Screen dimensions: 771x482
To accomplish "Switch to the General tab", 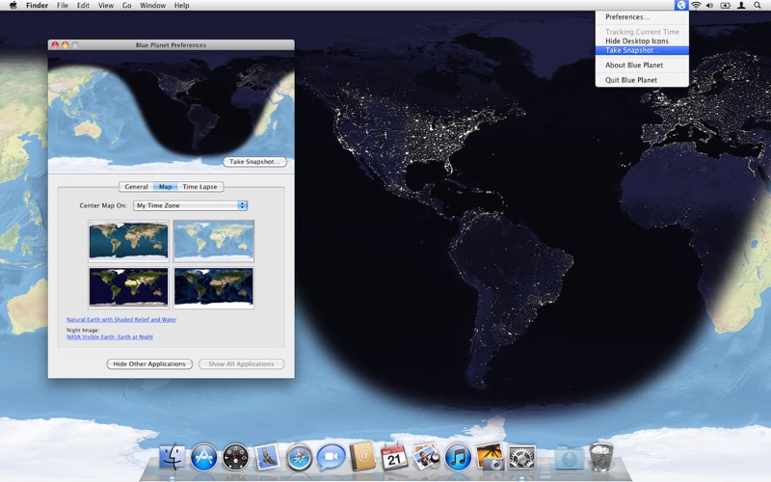I will (x=136, y=187).
